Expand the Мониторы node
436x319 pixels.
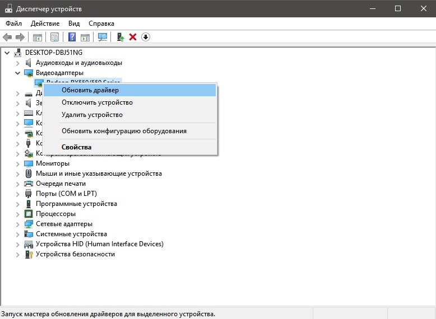click(x=18, y=164)
